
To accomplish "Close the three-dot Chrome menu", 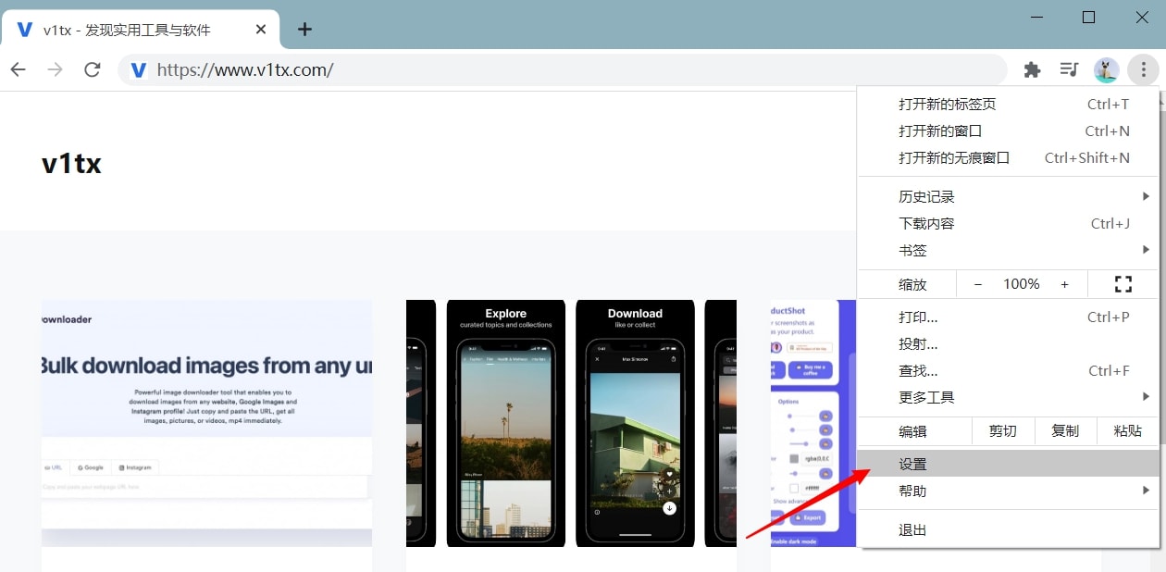I will click(x=1144, y=69).
